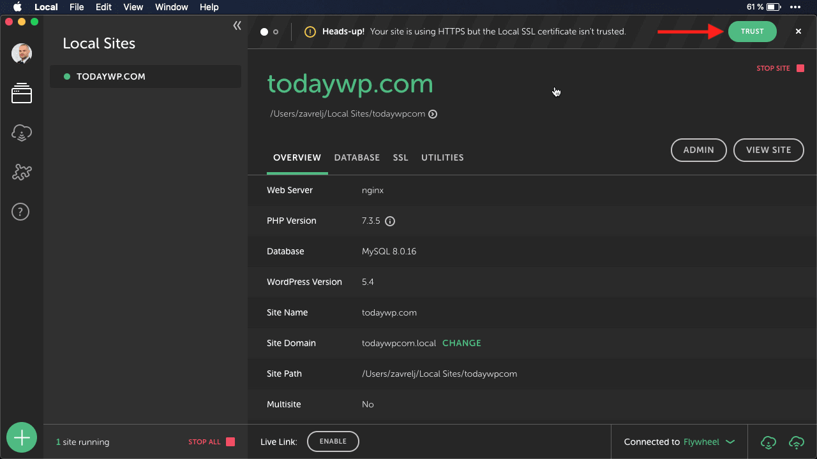Show PHP Version info icon
817x459 pixels.
(390, 221)
